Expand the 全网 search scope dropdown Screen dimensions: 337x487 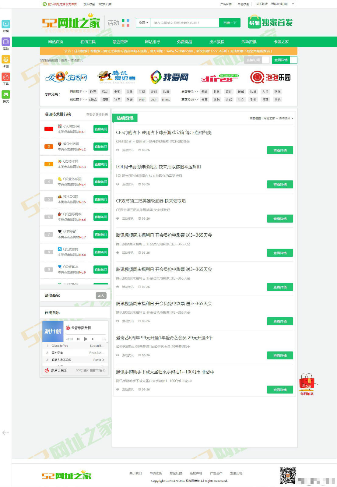pyautogui.click(x=143, y=23)
